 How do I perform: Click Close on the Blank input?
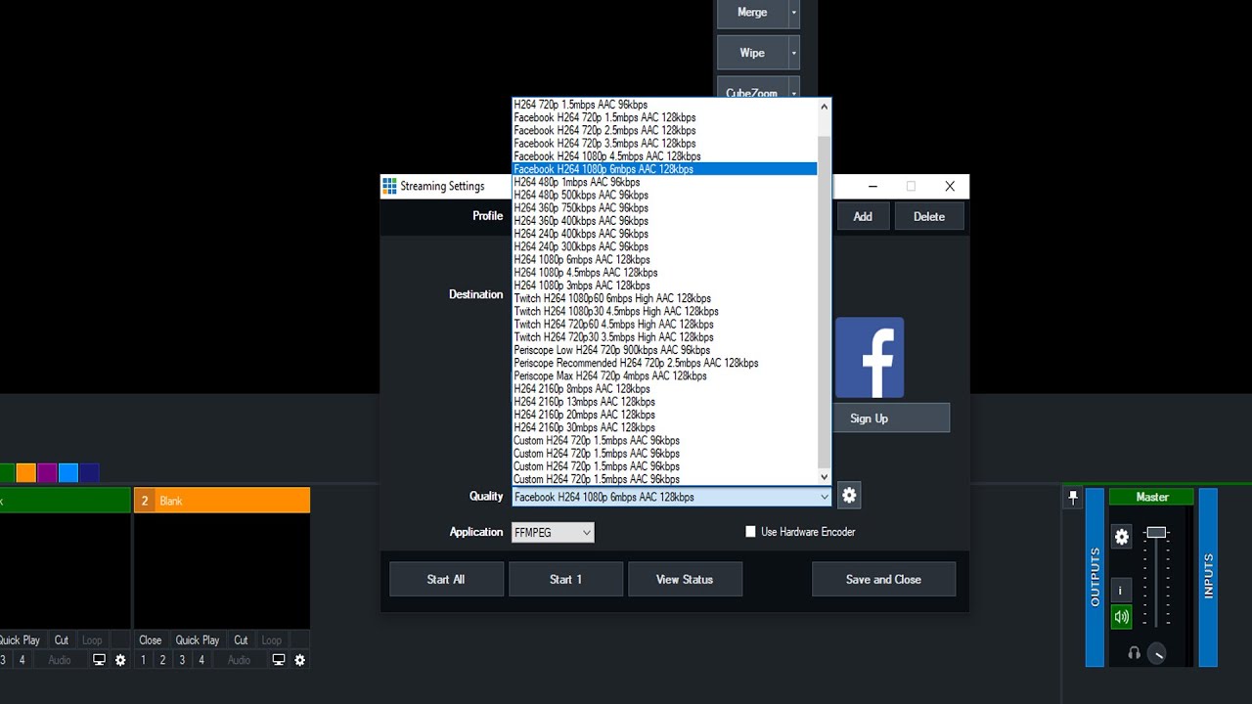coord(151,640)
